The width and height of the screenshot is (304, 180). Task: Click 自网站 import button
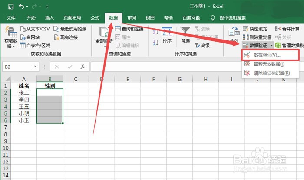pyautogui.click(x=30, y=37)
